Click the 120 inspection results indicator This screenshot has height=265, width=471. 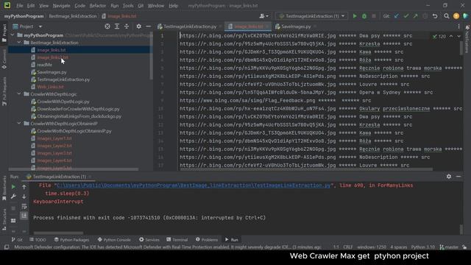(439, 36)
